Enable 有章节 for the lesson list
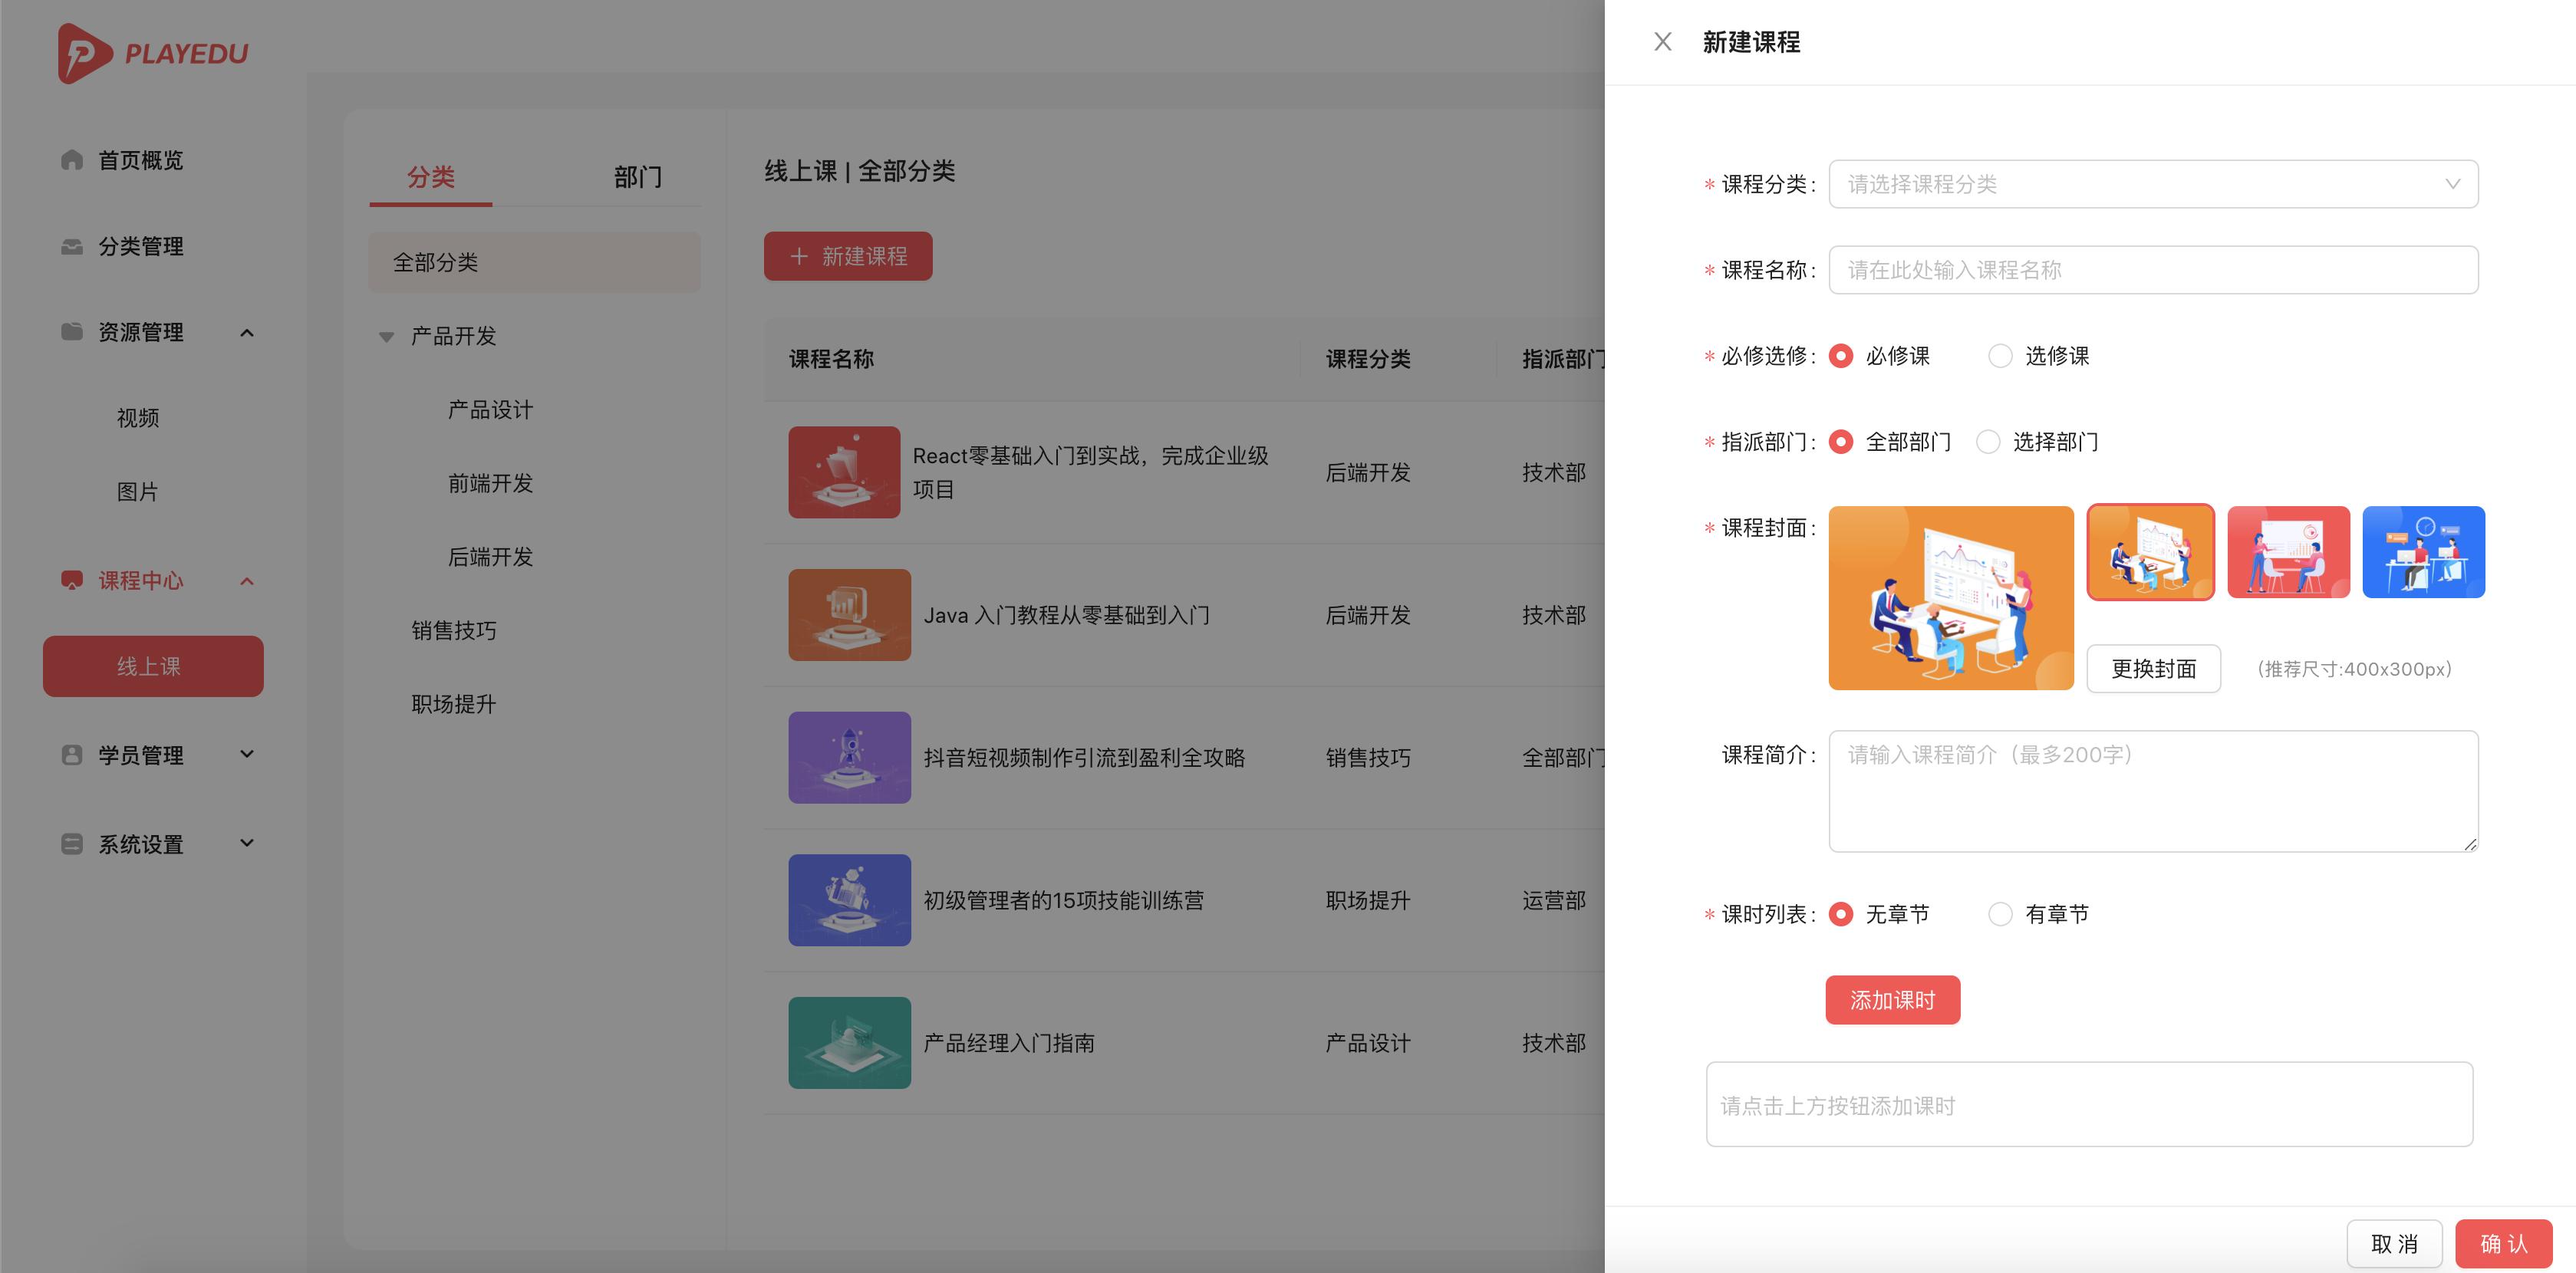The width and height of the screenshot is (2576, 1273). (2000, 913)
